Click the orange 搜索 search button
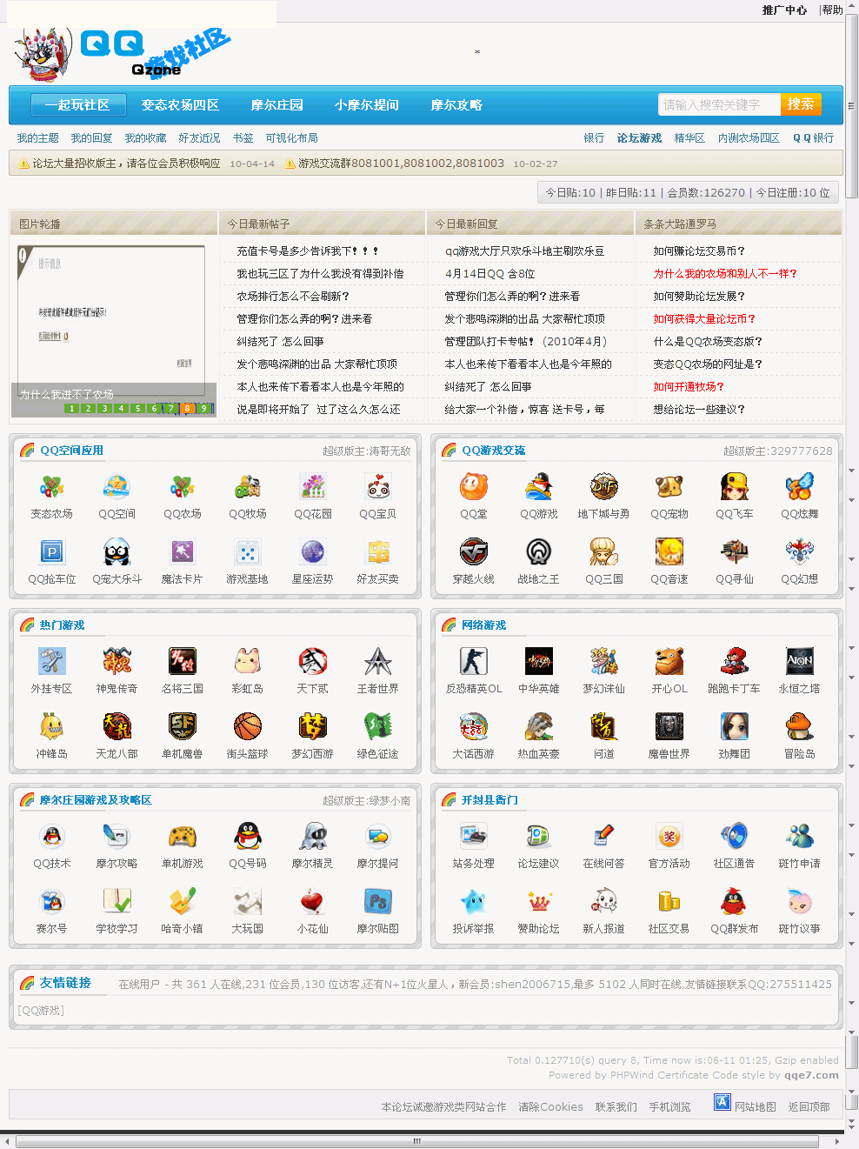This screenshot has height=1149, width=859. (801, 104)
